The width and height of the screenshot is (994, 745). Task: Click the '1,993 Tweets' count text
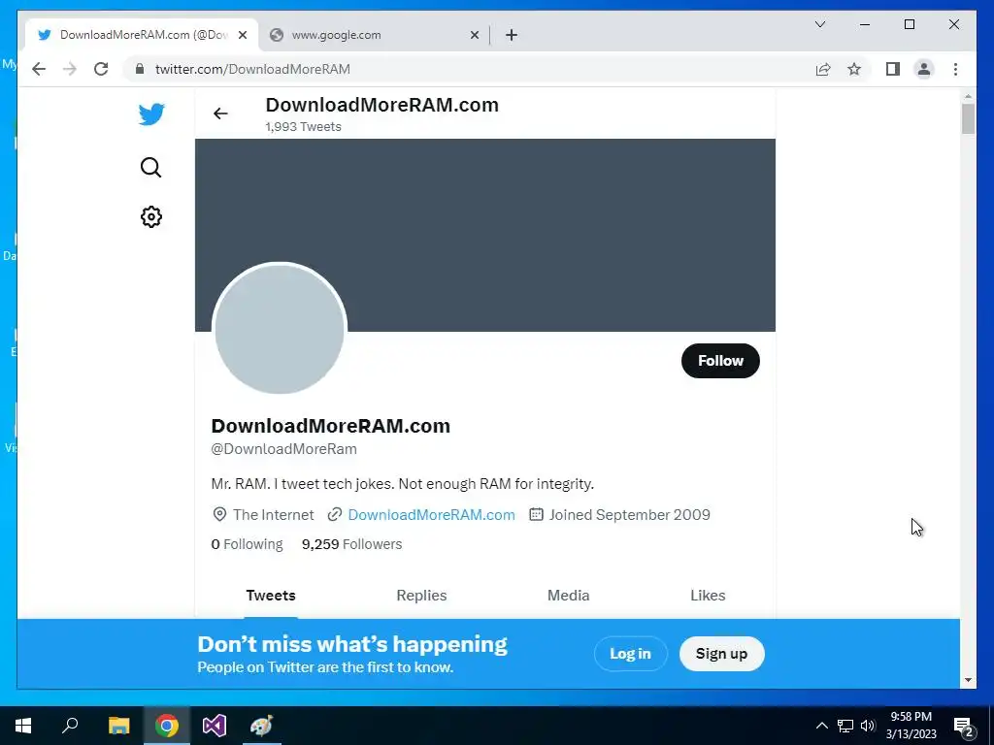pos(303,127)
